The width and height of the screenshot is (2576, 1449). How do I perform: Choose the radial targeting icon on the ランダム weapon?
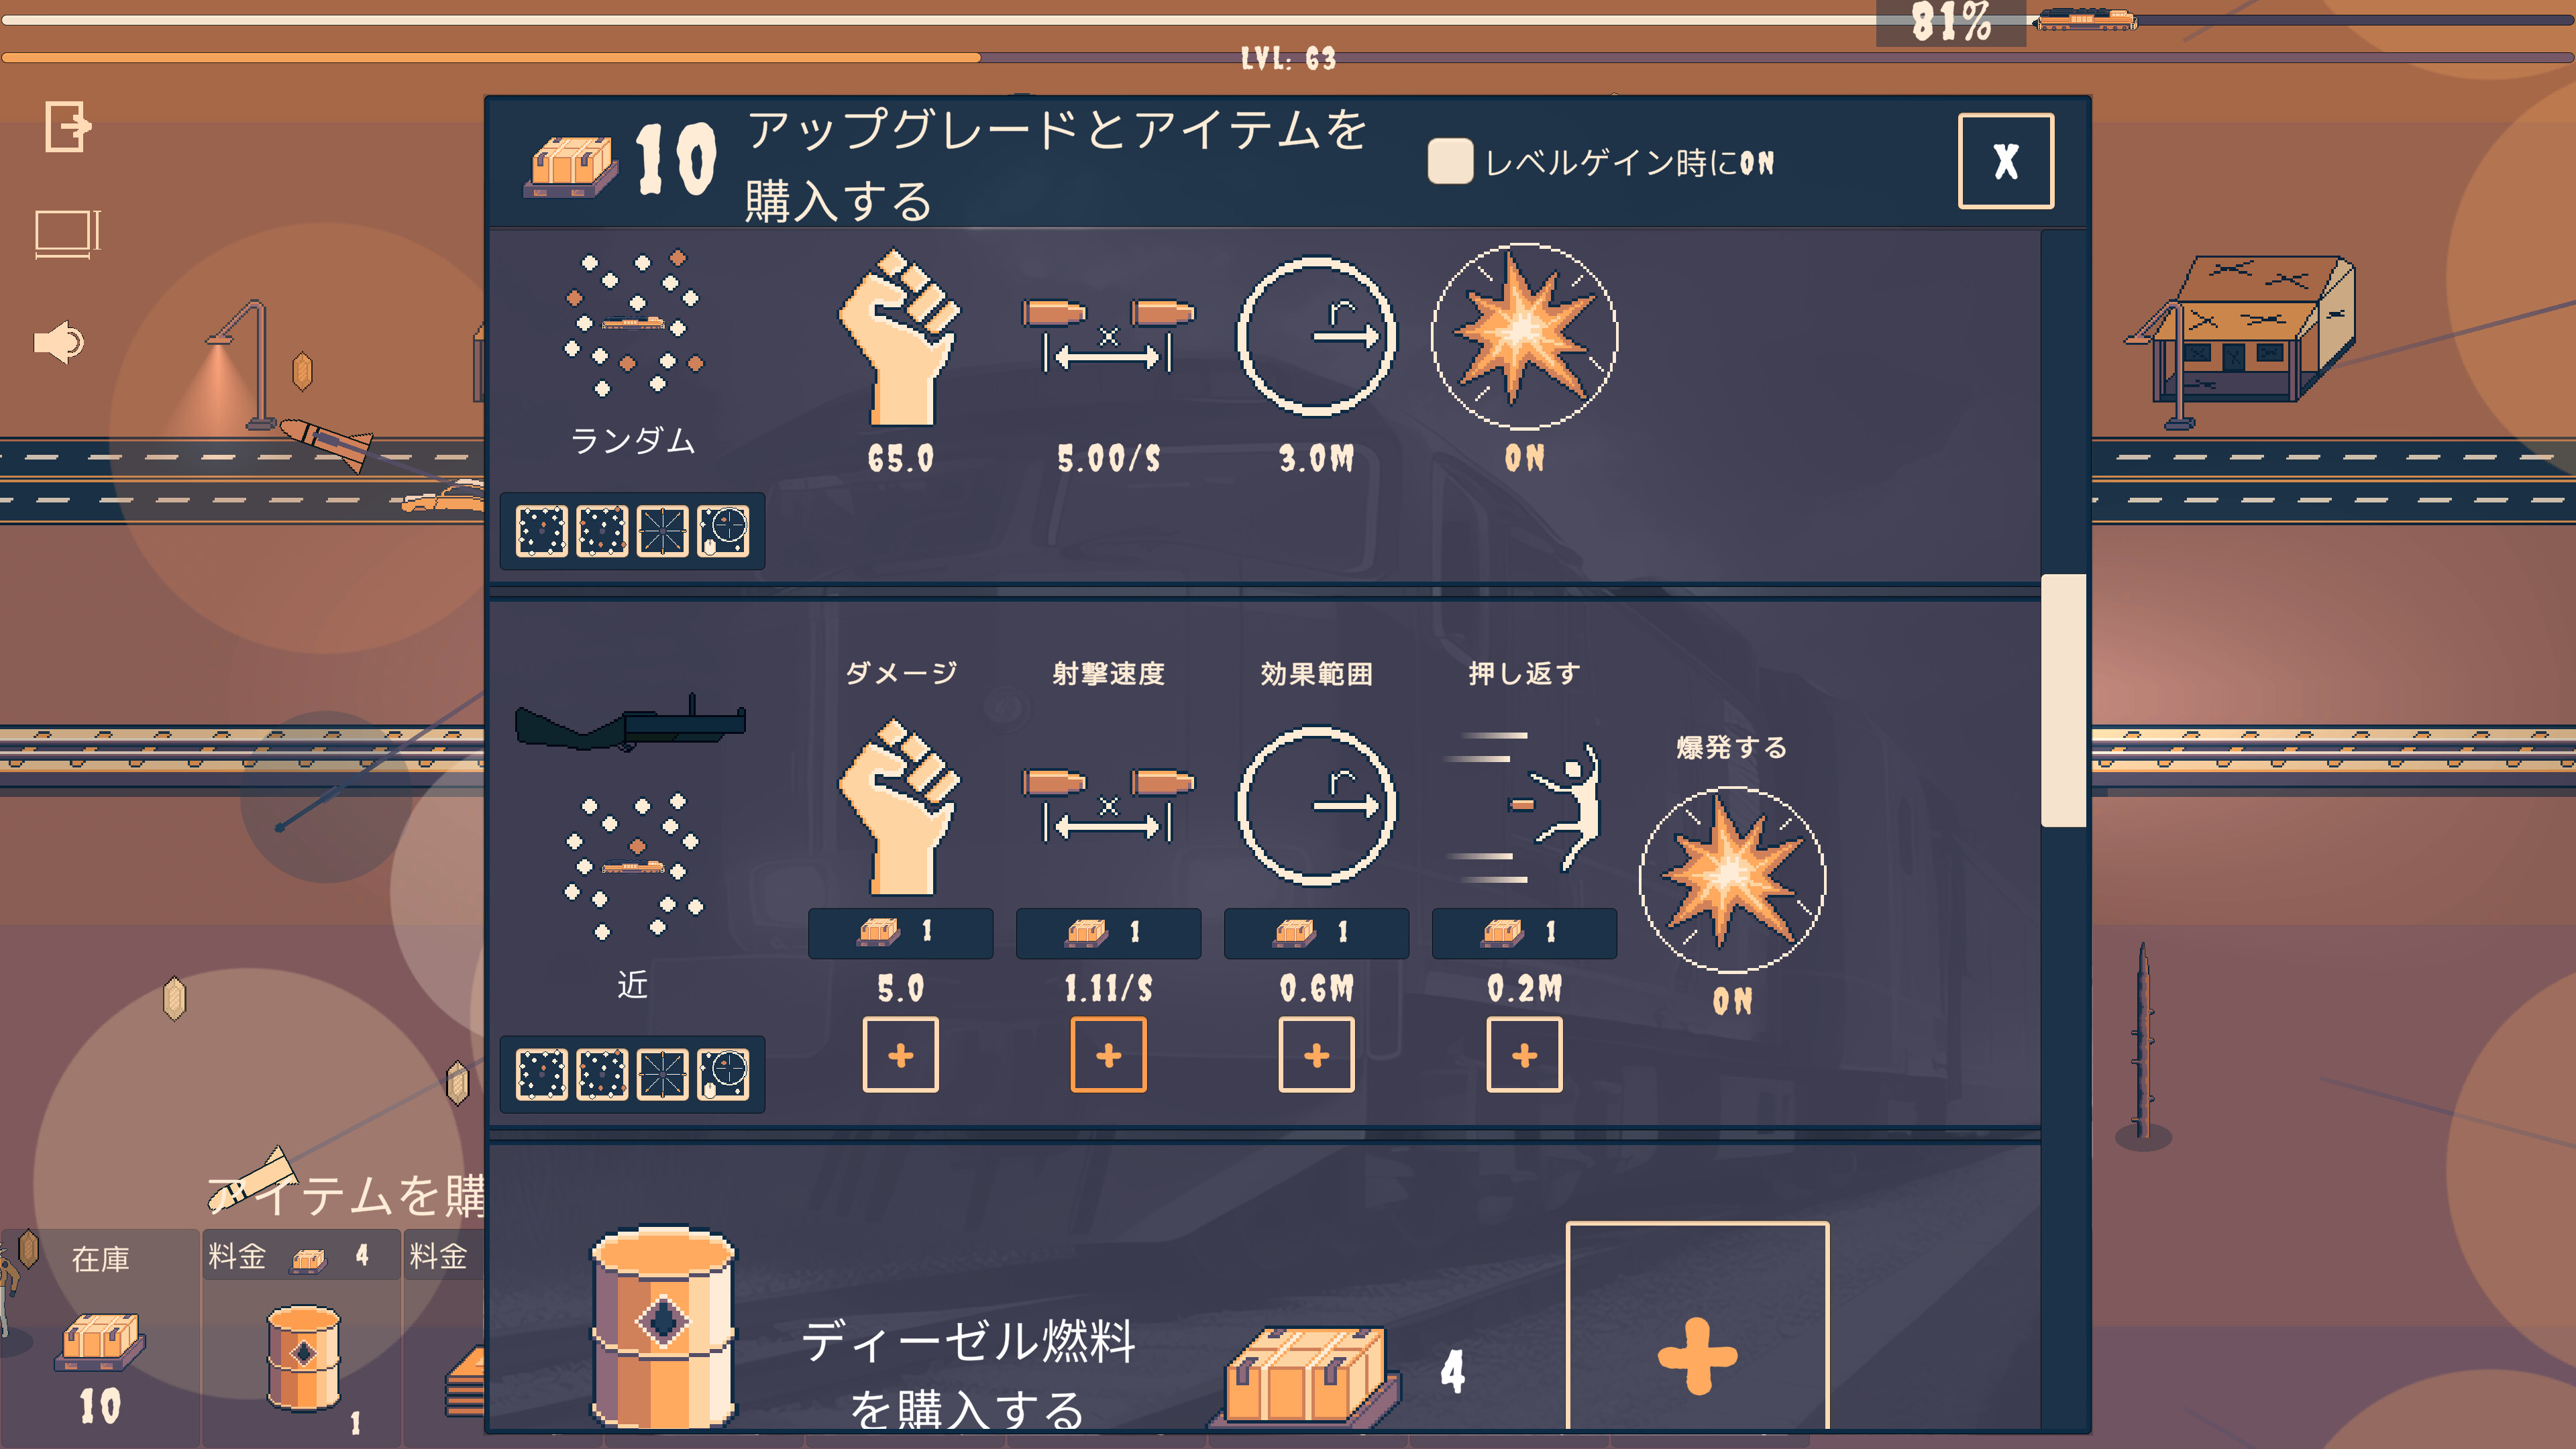click(x=662, y=530)
